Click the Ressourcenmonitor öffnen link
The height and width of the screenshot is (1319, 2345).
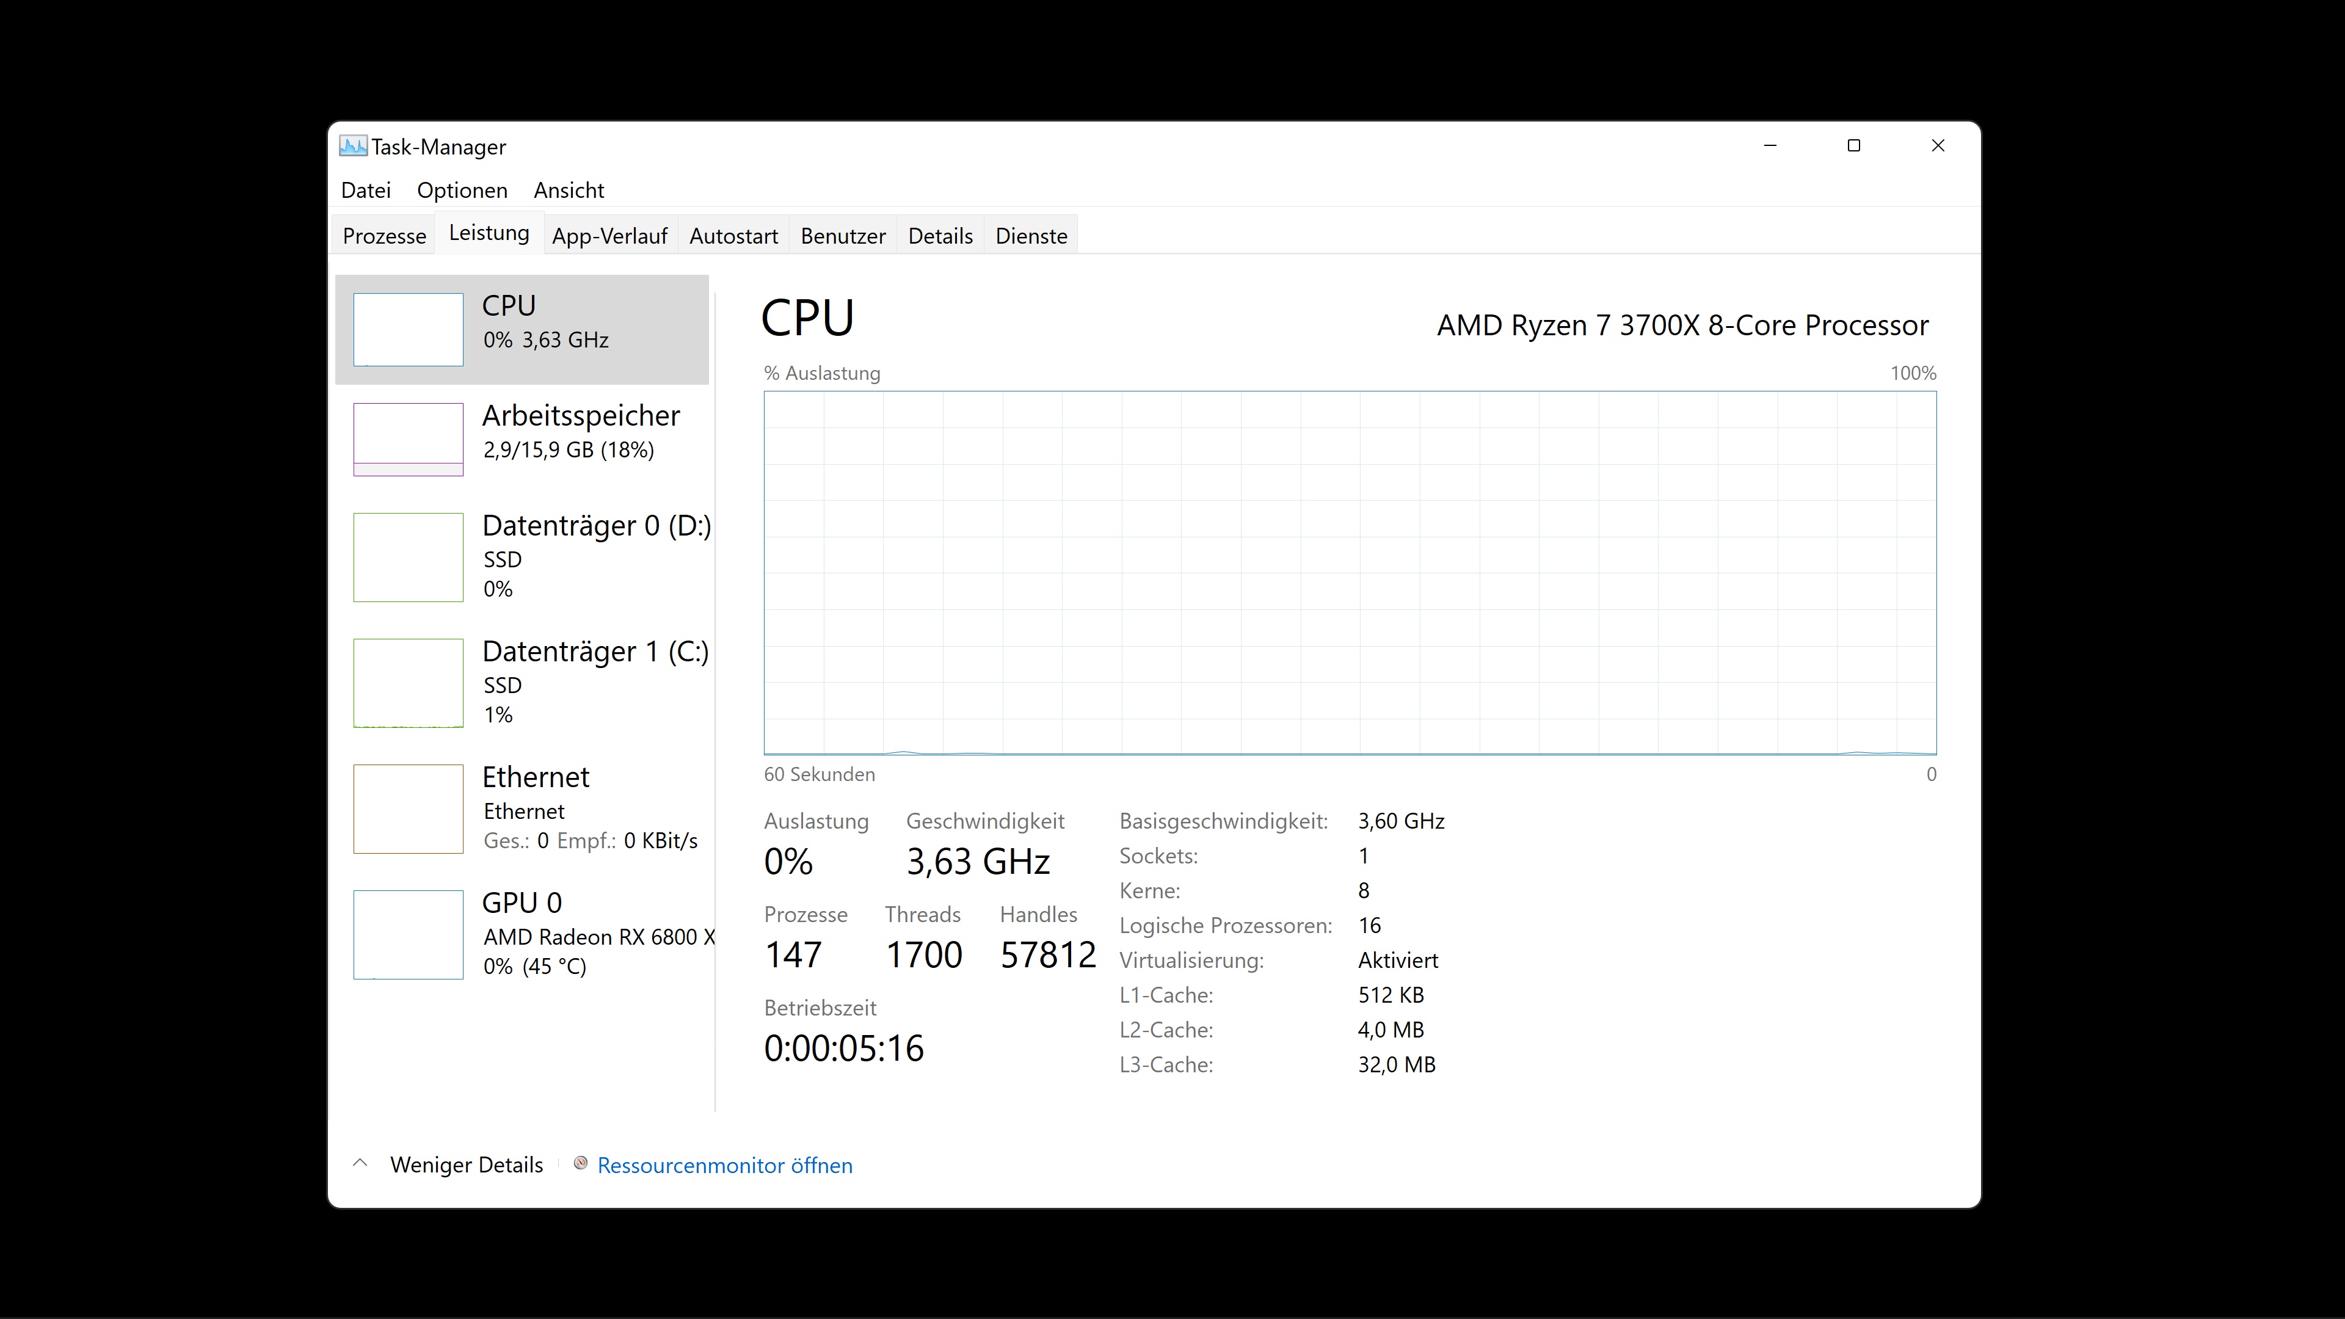click(725, 1166)
